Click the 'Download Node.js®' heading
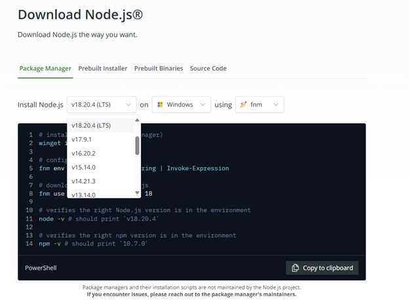Screen dimensions: 409x304 (x=81, y=14)
